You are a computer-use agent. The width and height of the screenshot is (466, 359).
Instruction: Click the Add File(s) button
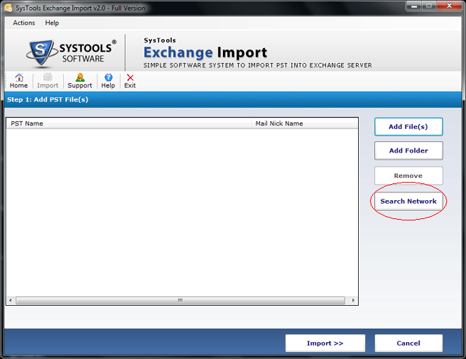tap(409, 127)
